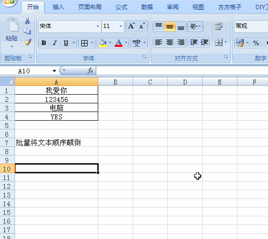Screen dimensions: 268x239
Task: Toggle middle vertical alignment
Action: click(169, 27)
